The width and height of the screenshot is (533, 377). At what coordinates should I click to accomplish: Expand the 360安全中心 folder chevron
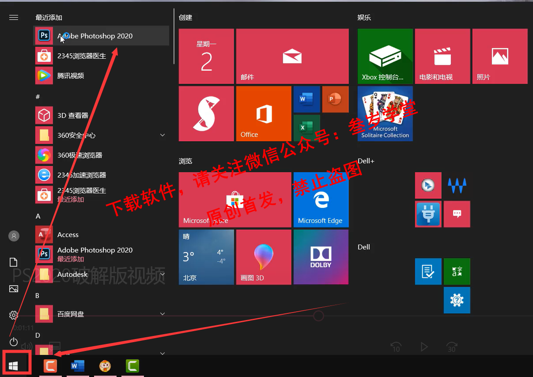(163, 135)
